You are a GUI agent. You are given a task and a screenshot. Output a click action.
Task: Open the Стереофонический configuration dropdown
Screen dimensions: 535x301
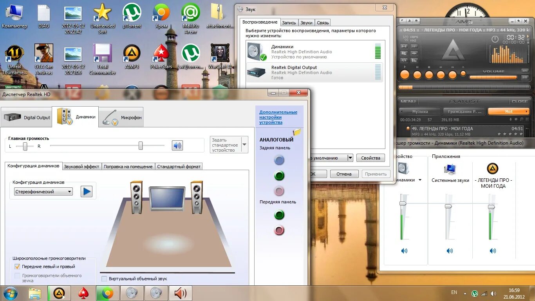43,192
